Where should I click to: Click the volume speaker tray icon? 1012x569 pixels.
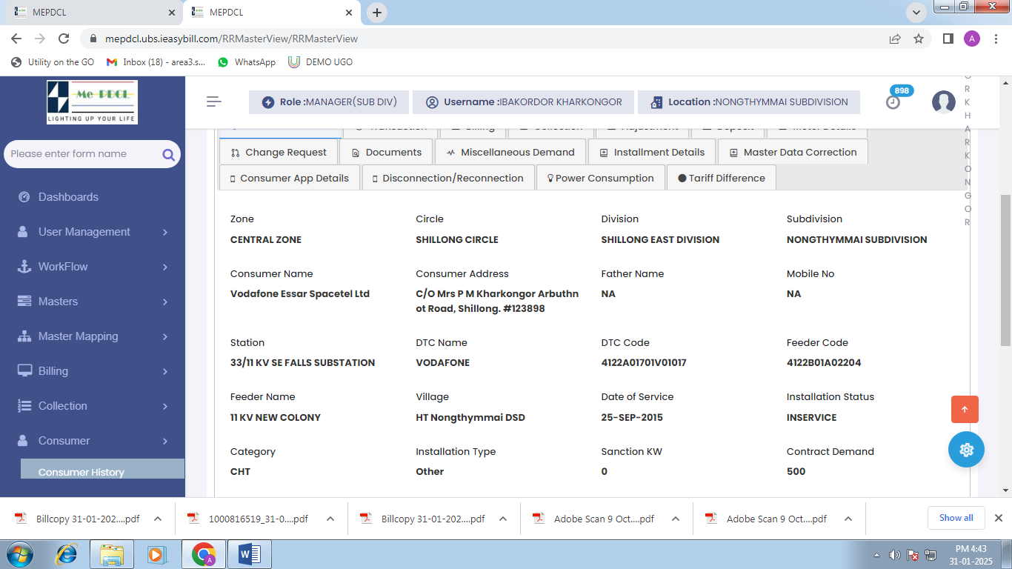tap(894, 555)
